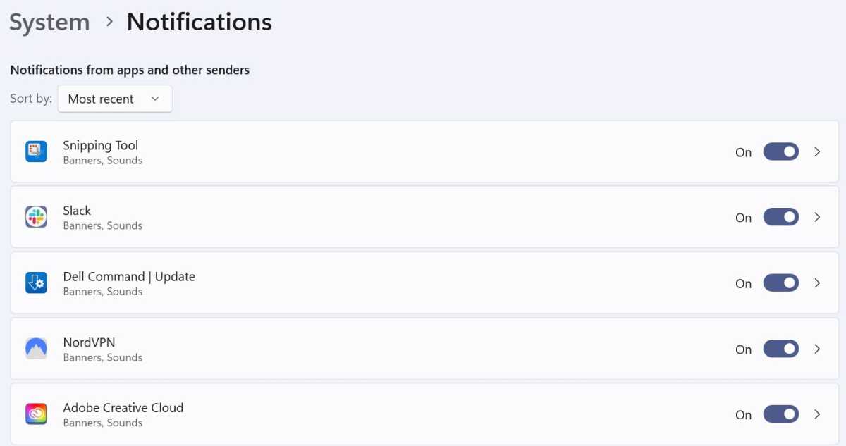Screen dimensions: 846x446
Task: Expand Snipping Tool settings with chevron
Action: click(x=817, y=151)
